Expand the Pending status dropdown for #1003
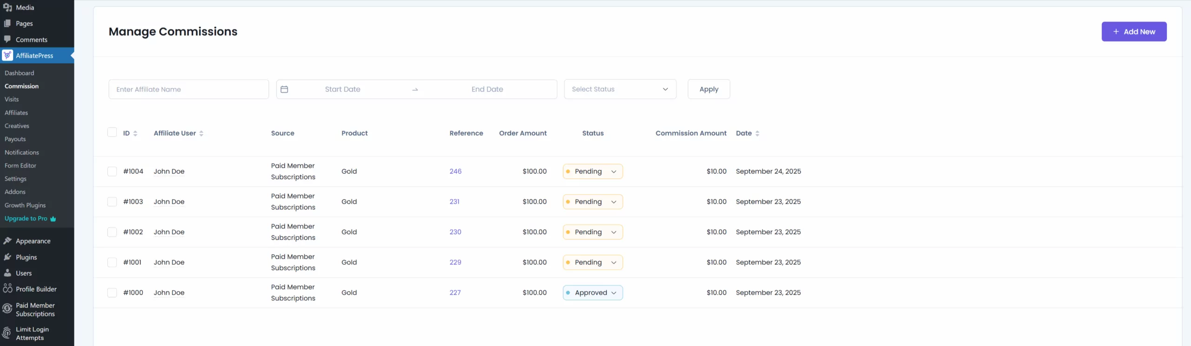The height and width of the screenshot is (346, 1191). pos(592,202)
